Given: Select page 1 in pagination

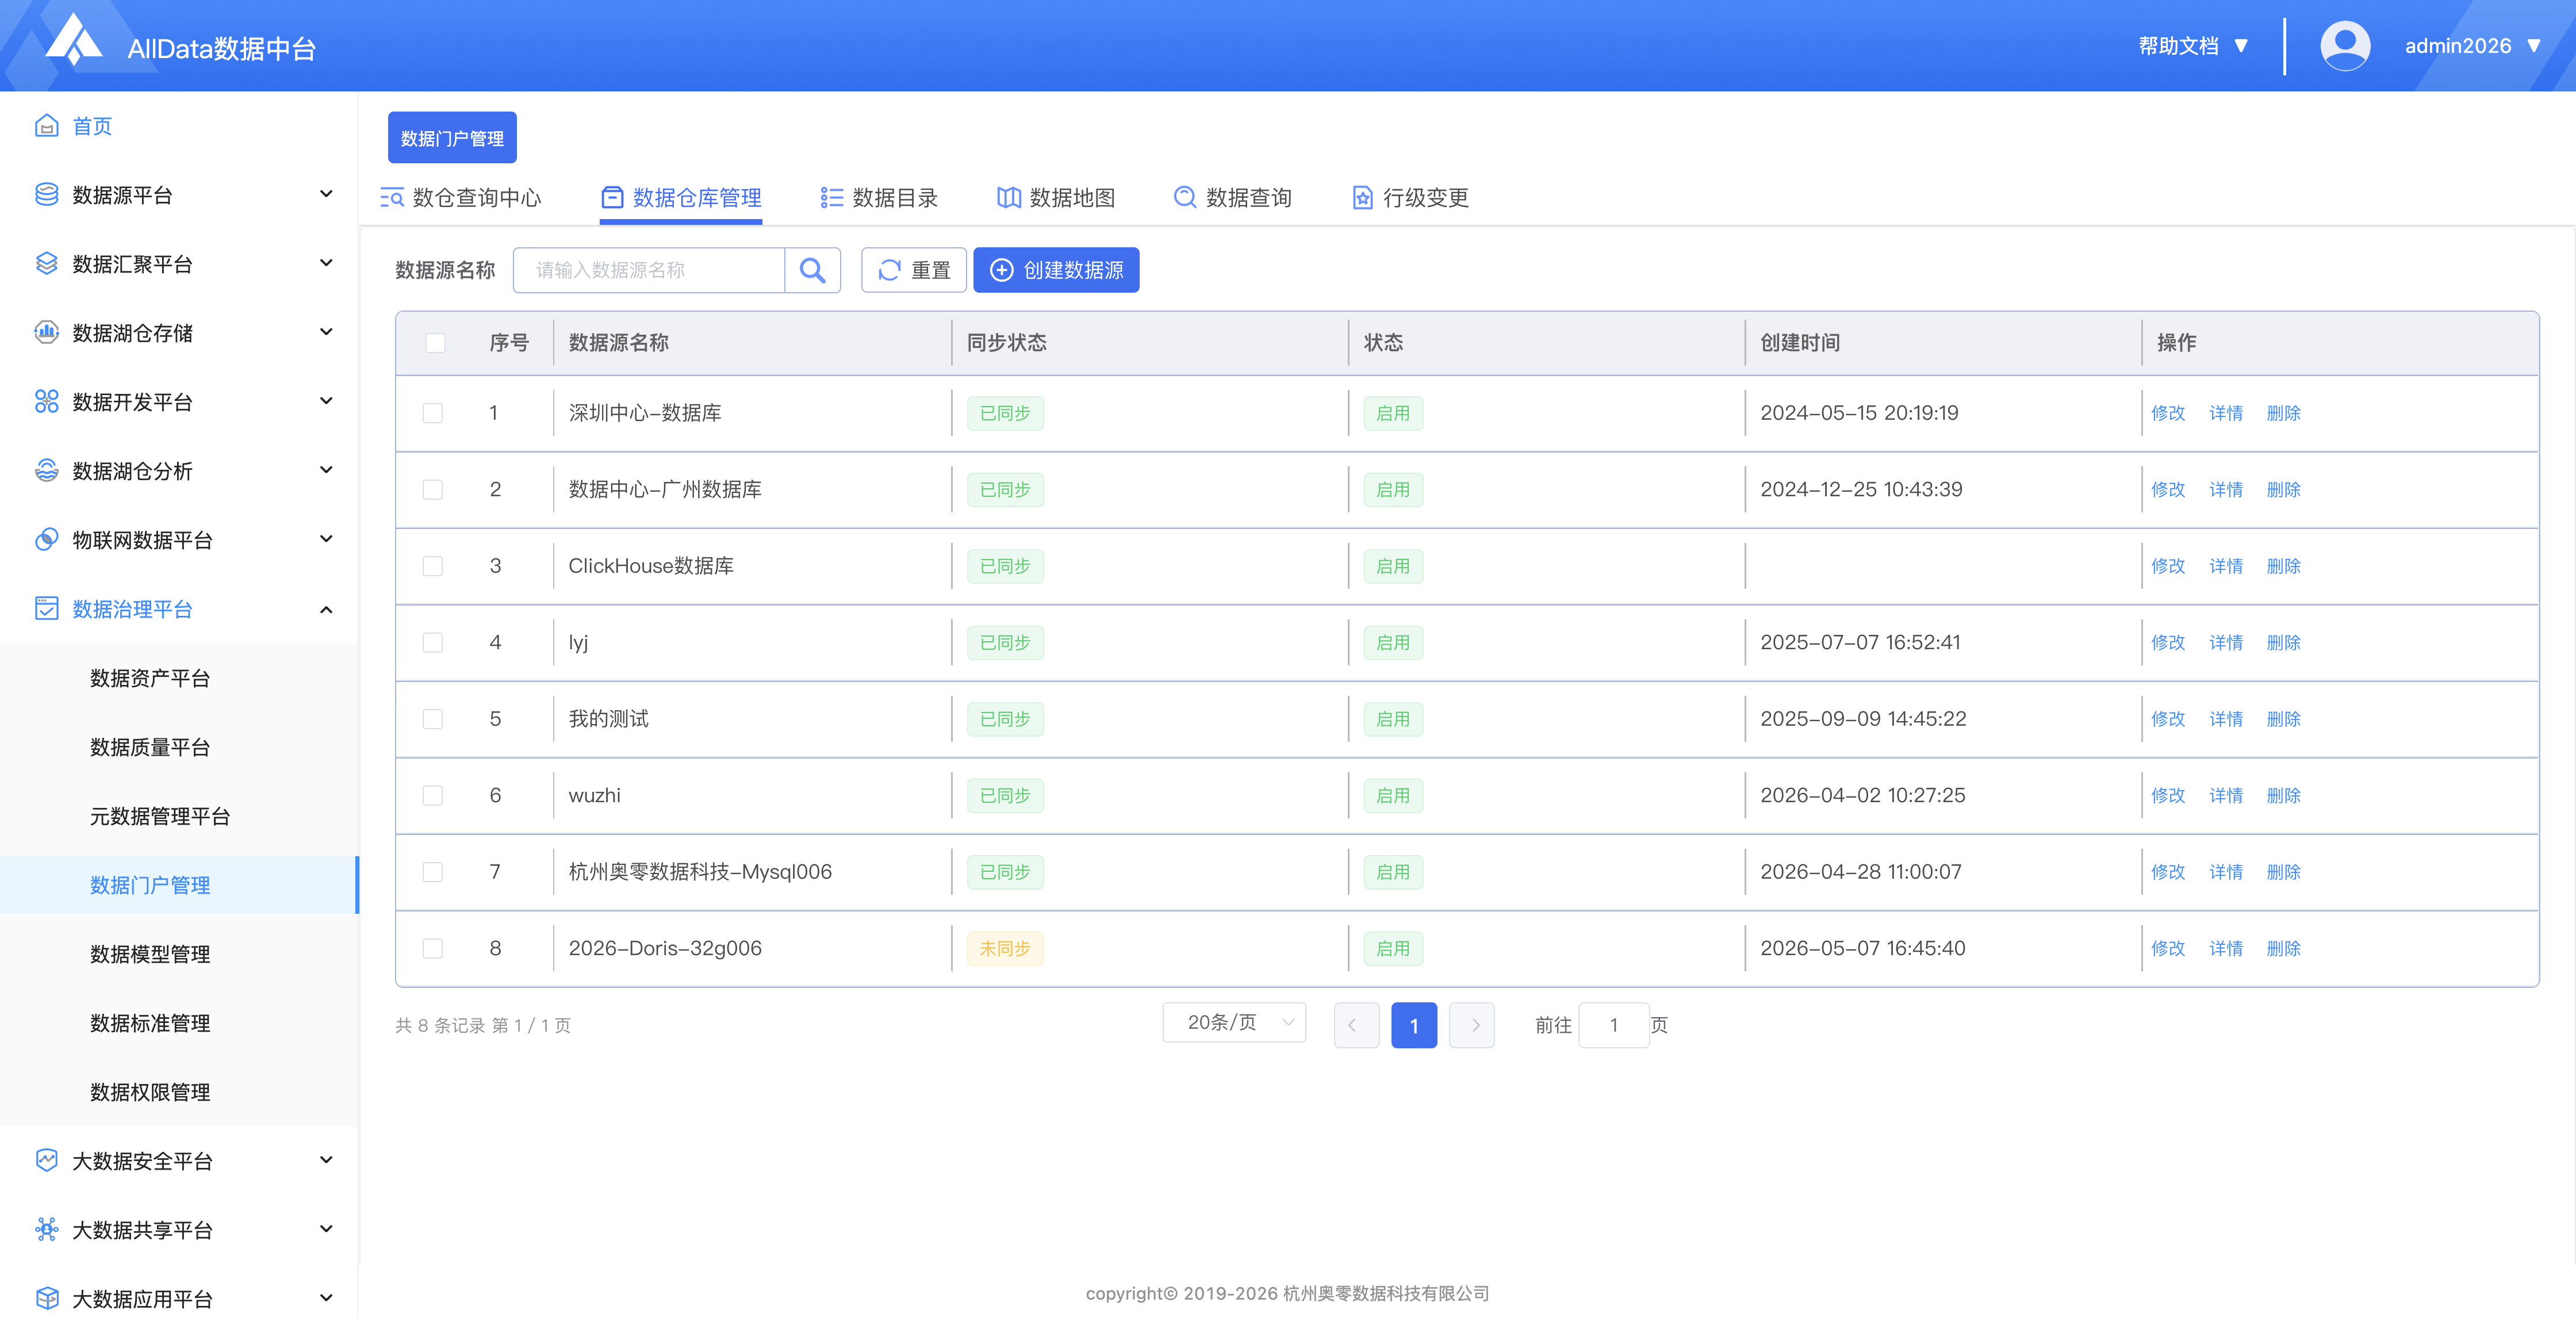Looking at the screenshot, I should (x=1414, y=1025).
